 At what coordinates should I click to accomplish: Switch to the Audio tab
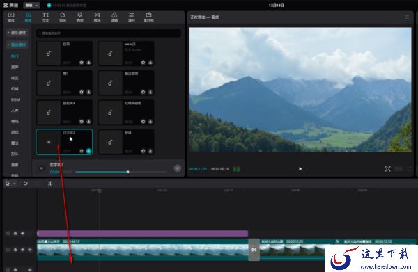(x=28, y=17)
